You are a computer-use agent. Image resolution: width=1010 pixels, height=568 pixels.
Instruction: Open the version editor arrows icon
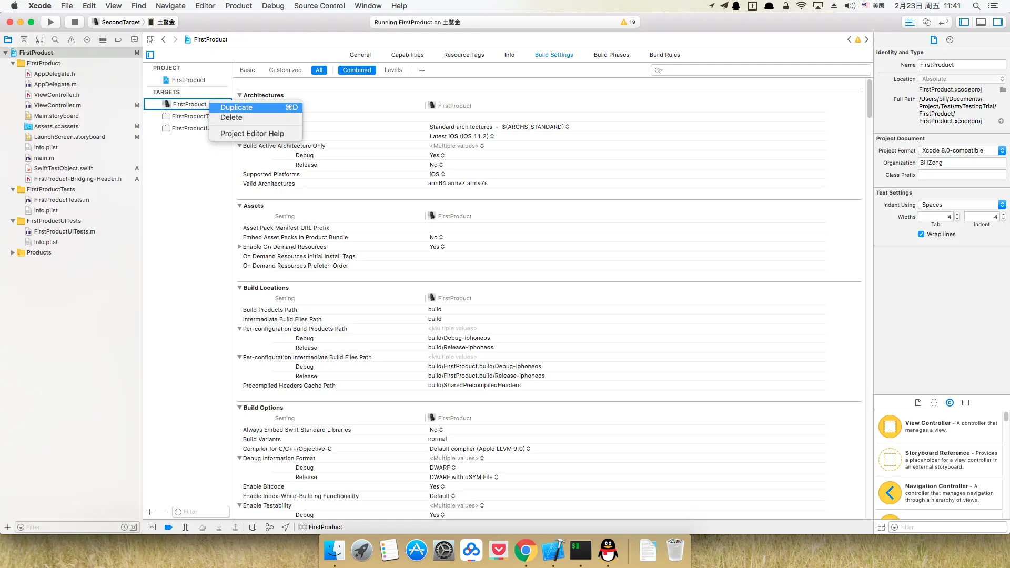click(944, 22)
